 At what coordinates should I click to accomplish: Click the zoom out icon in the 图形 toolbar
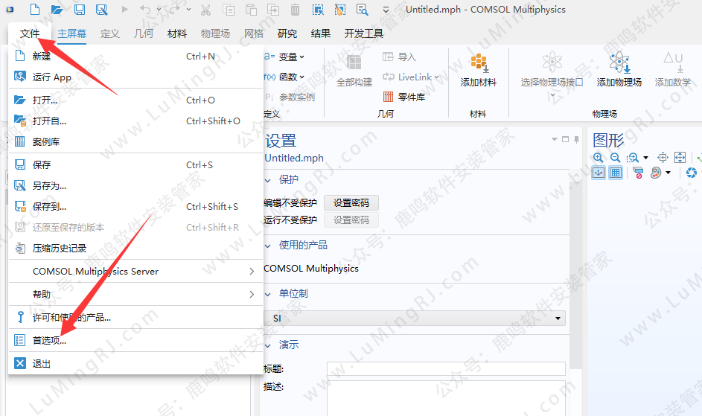click(615, 158)
